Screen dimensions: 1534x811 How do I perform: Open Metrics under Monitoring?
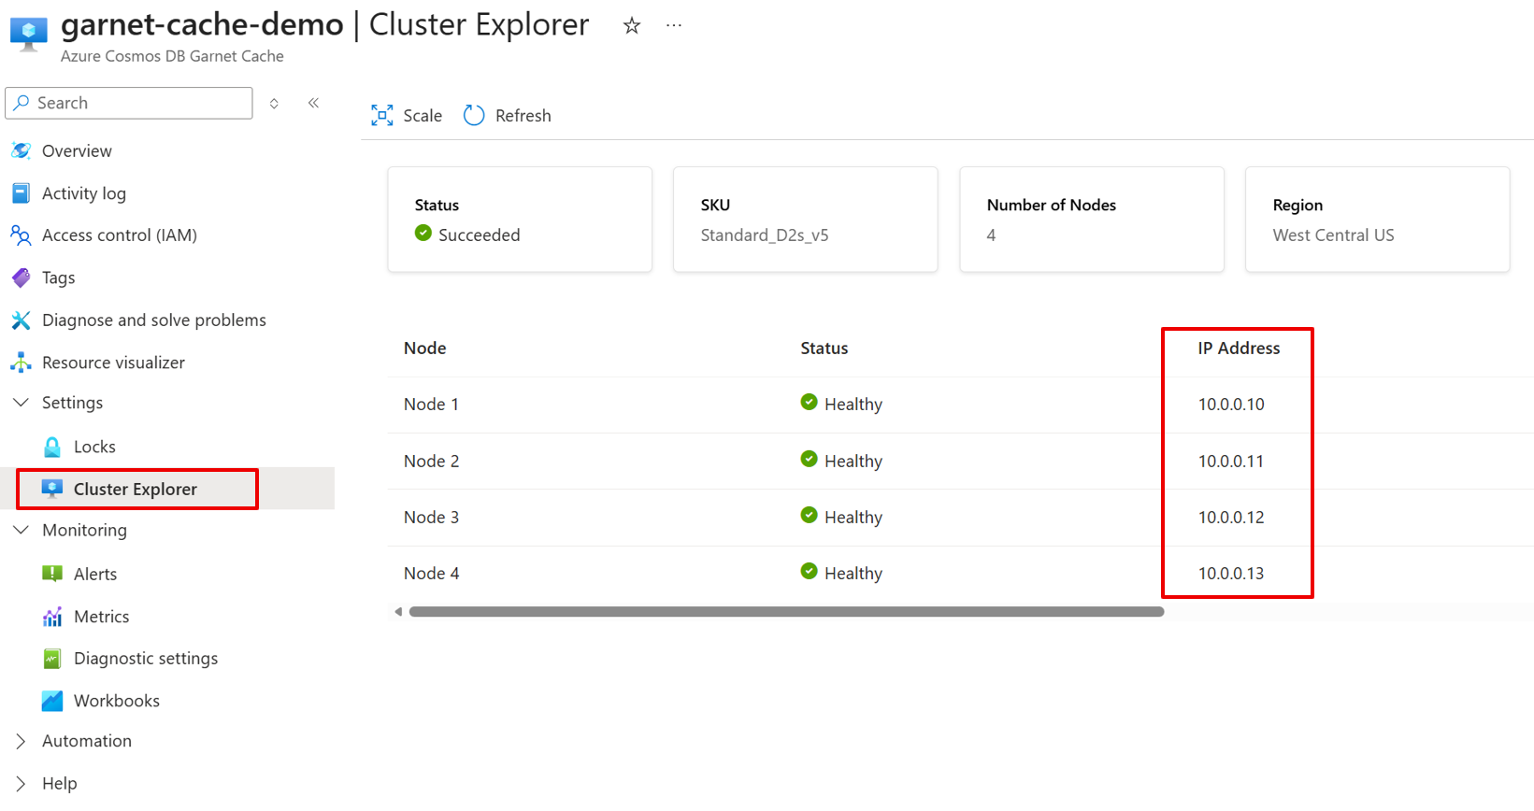point(101,617)
